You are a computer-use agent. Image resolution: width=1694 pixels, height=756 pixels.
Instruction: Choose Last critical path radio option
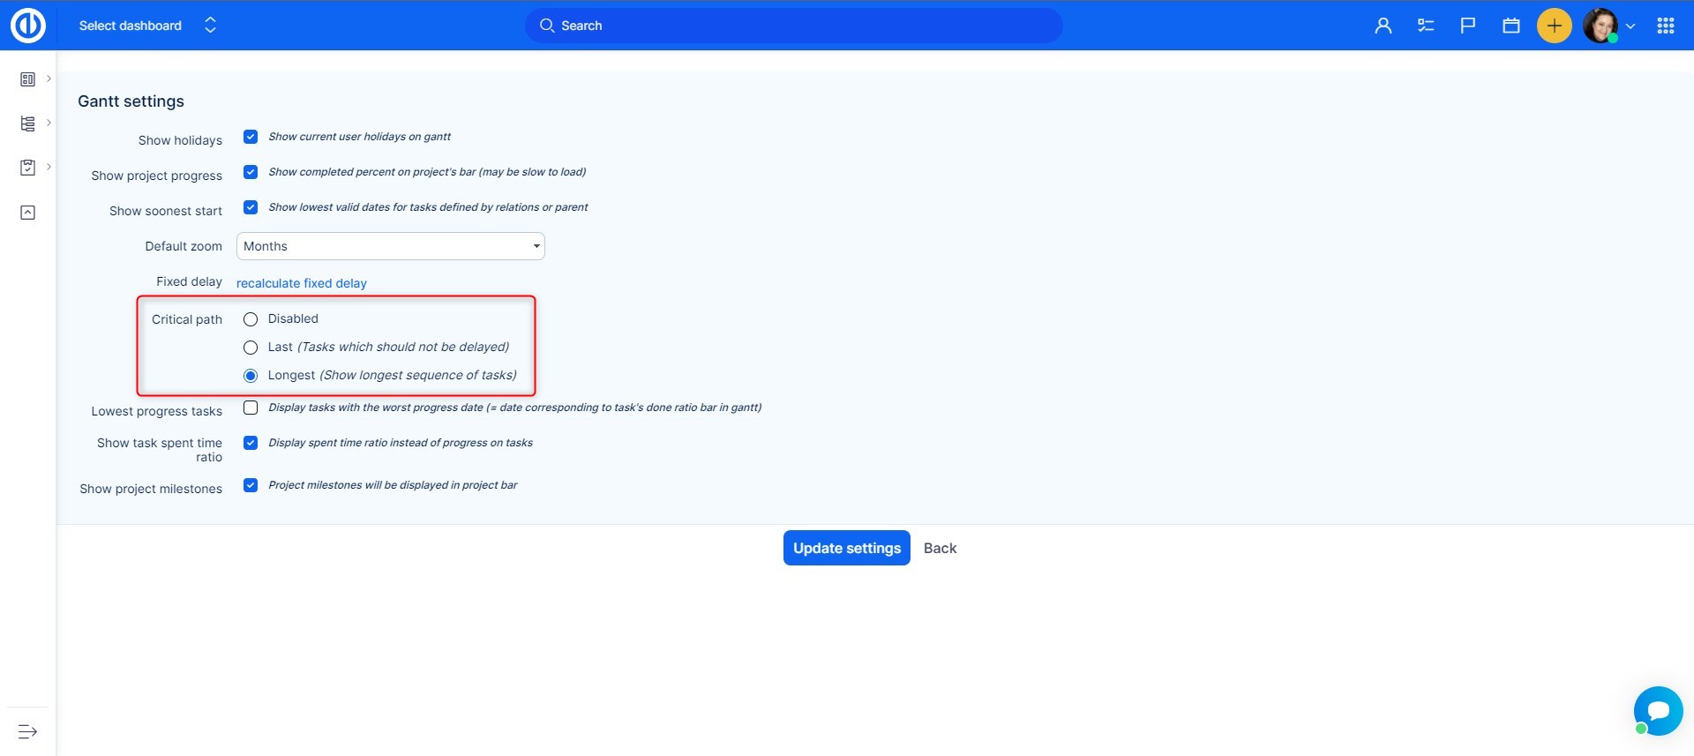[x=251, y=348]
